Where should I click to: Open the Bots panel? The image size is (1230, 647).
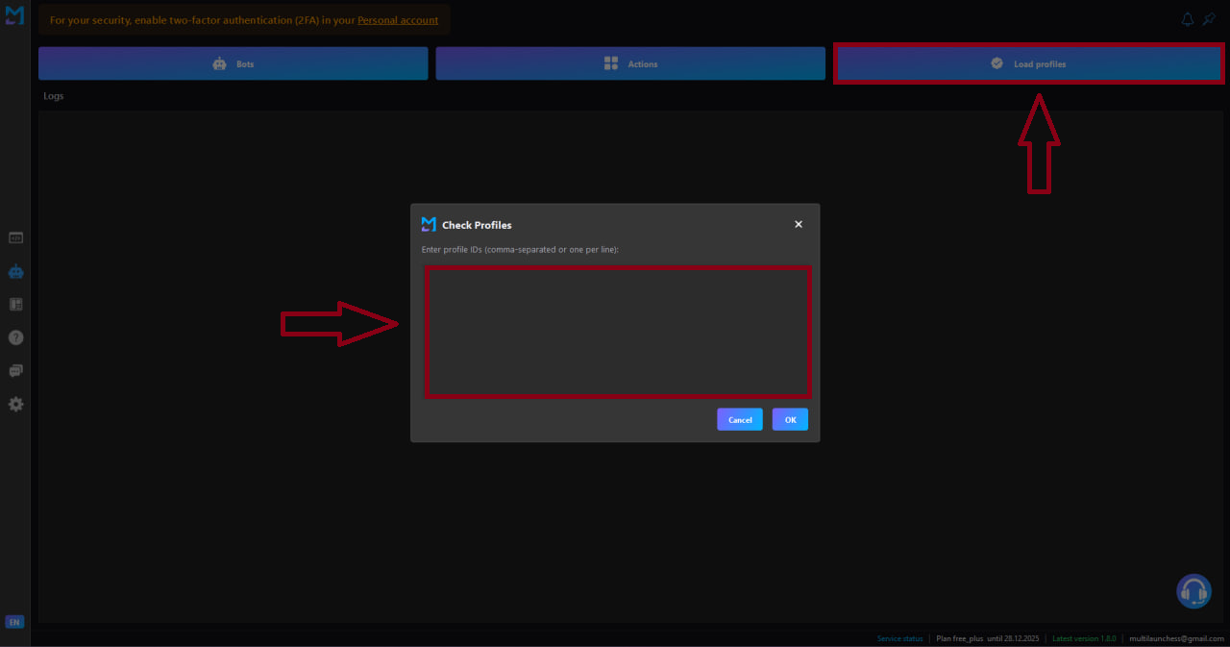(x=233, y=63)
